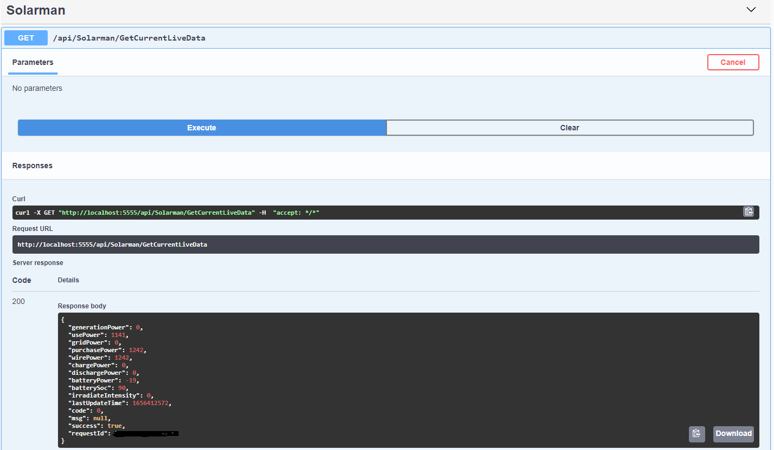Click the Responses section header

pos(32,166)
